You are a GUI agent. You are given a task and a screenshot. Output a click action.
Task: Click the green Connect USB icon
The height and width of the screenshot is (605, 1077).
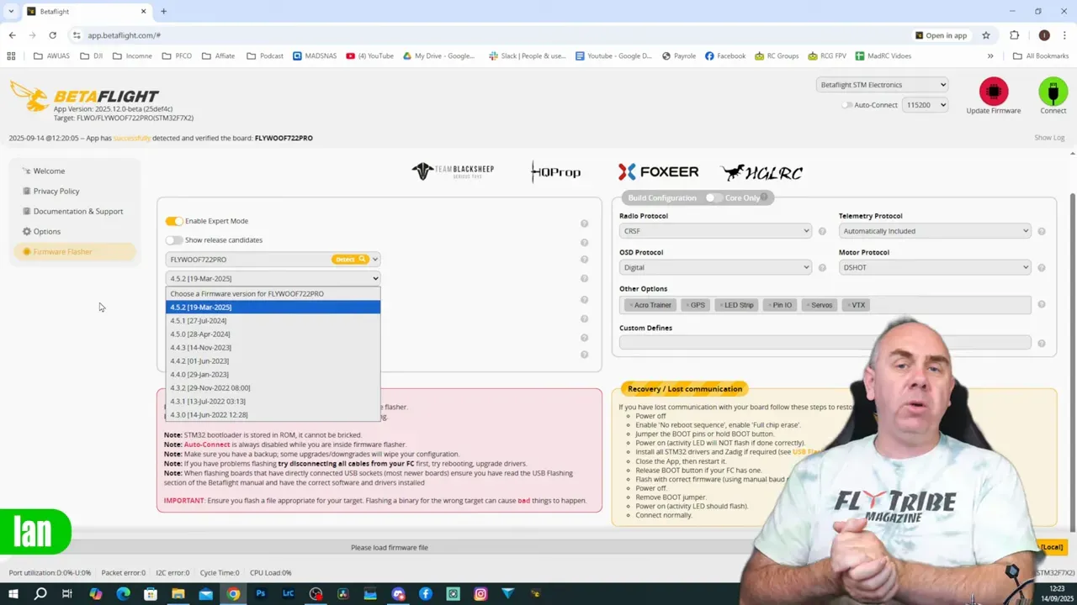point(1053,92)
